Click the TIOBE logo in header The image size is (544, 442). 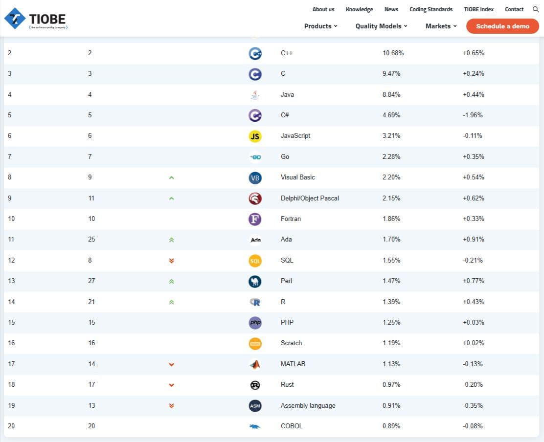(x=35, y=19)
